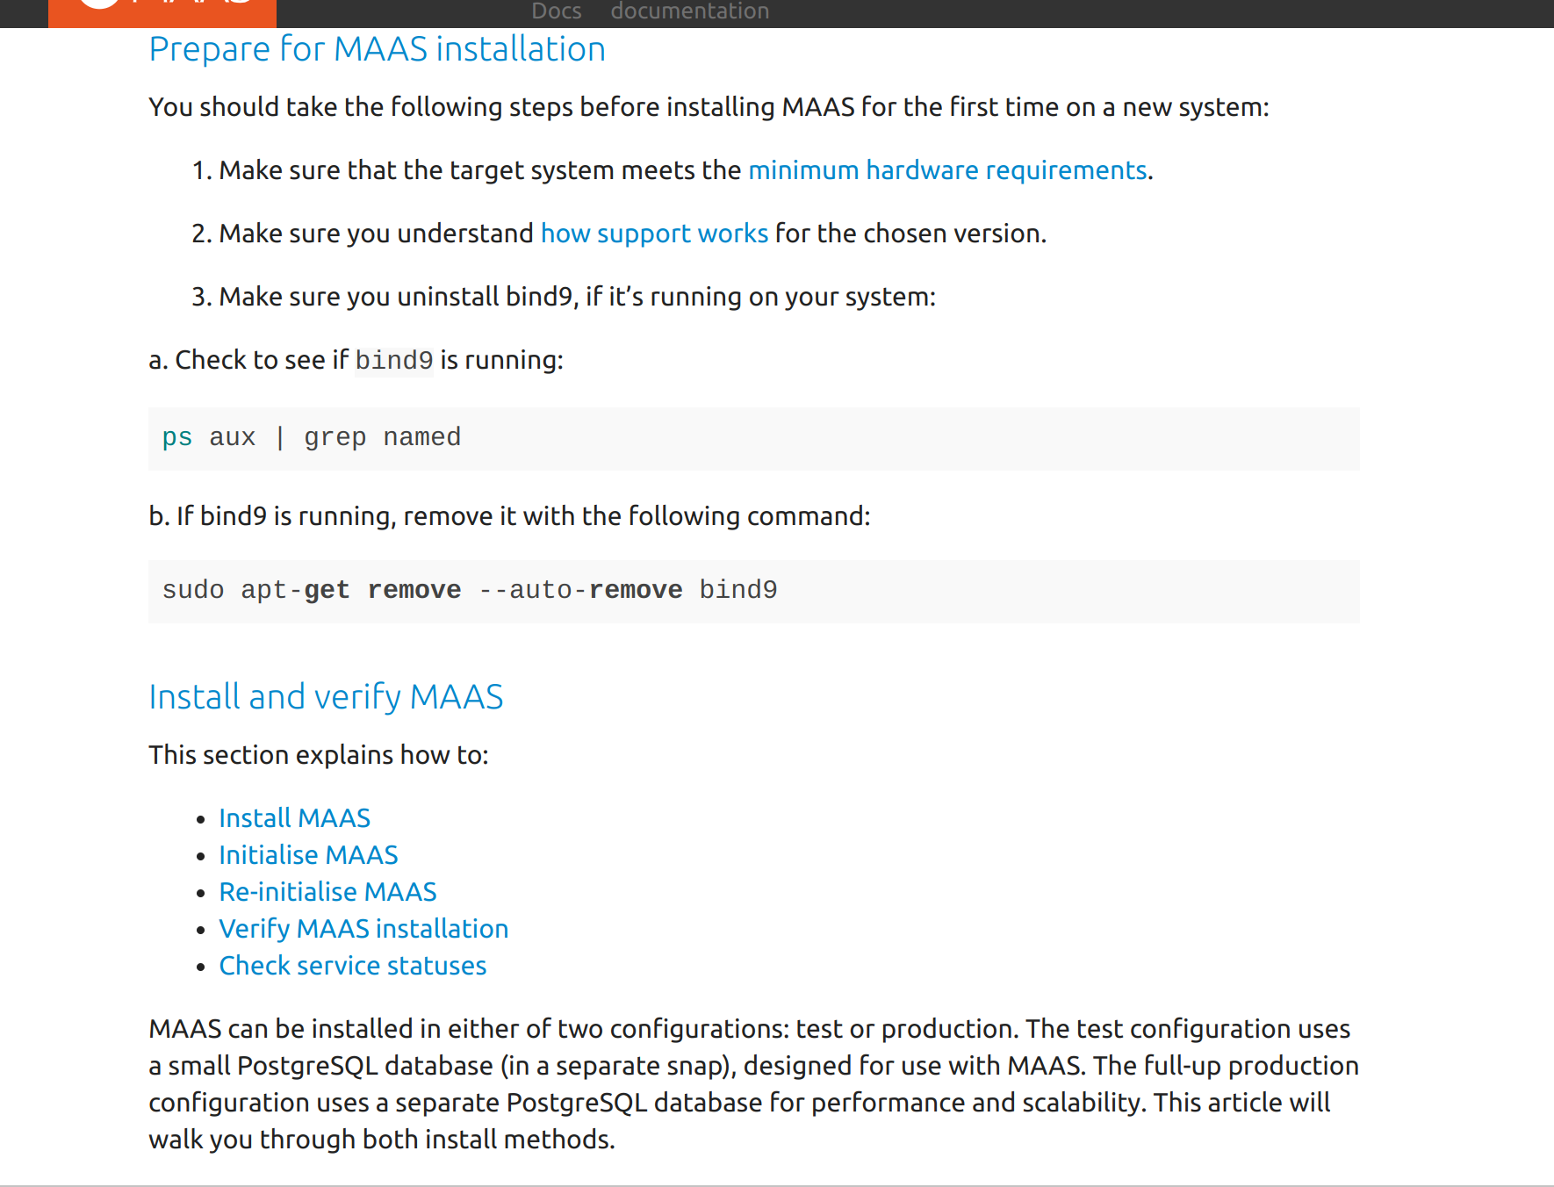Open the Initialise MAAS link
Viewport: 1554px width, 1187px height.
click(308, 855)
